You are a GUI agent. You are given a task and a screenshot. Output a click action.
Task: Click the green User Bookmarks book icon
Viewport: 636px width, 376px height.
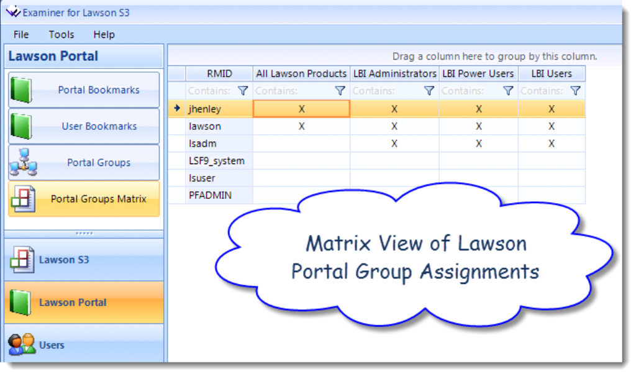pyautogui.click(x=21, y=126)
